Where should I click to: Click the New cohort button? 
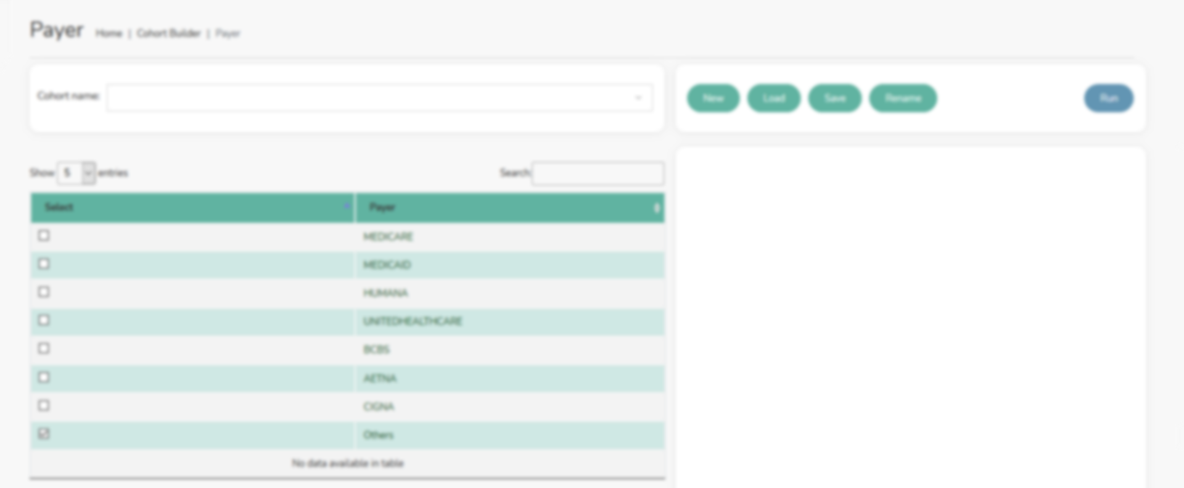coord(713,99)
